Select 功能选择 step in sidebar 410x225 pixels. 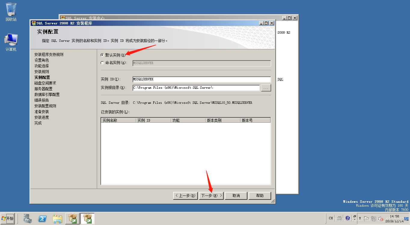point(41,66)
